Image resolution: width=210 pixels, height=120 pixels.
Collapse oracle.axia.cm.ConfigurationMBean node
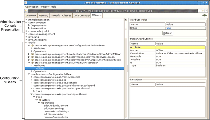(29, 74)
